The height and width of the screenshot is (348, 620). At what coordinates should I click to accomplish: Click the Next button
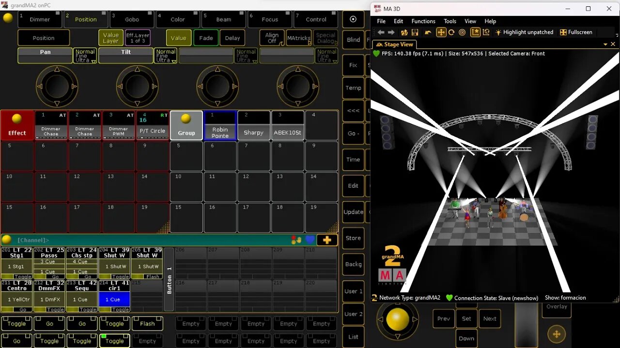[x=490, y=319]
